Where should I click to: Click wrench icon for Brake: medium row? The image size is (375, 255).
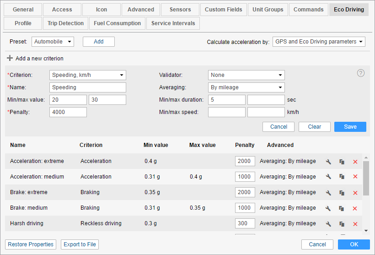(328, 208)
